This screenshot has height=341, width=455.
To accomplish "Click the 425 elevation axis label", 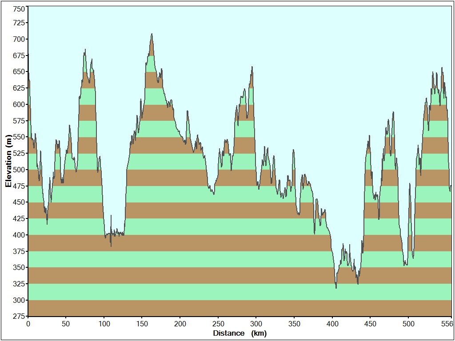I will 19,218.
